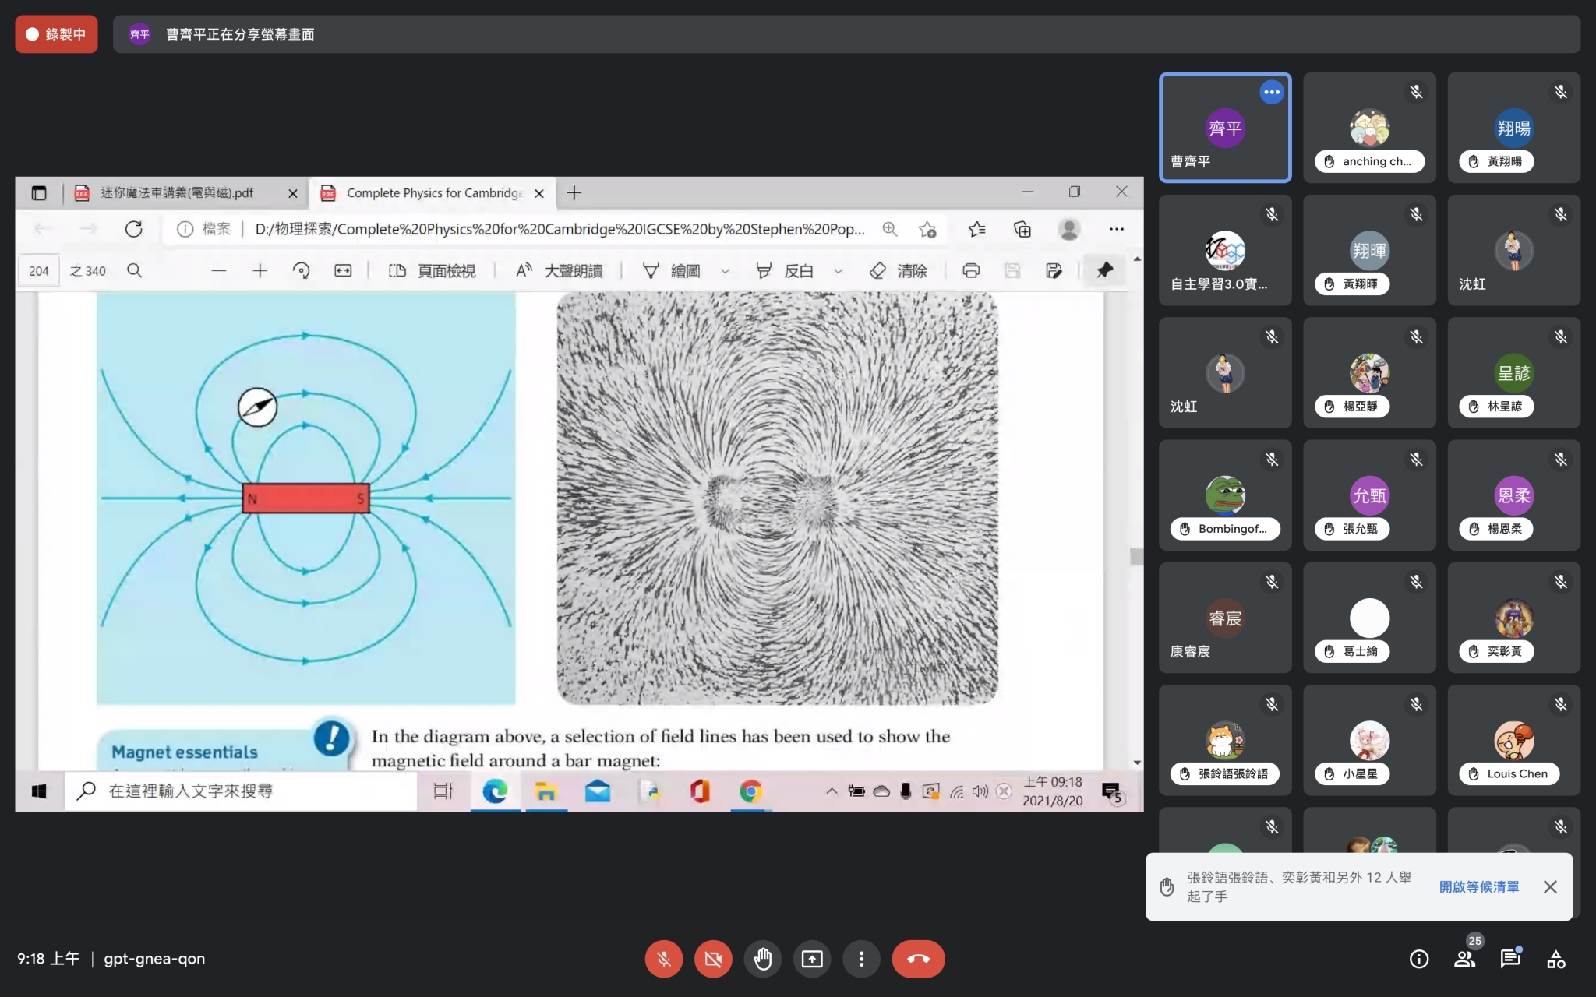This screenshot has height=997, width=1596.
Task: Click 開啟等候清單 link in notification
Action: (x=1478, y=886)
